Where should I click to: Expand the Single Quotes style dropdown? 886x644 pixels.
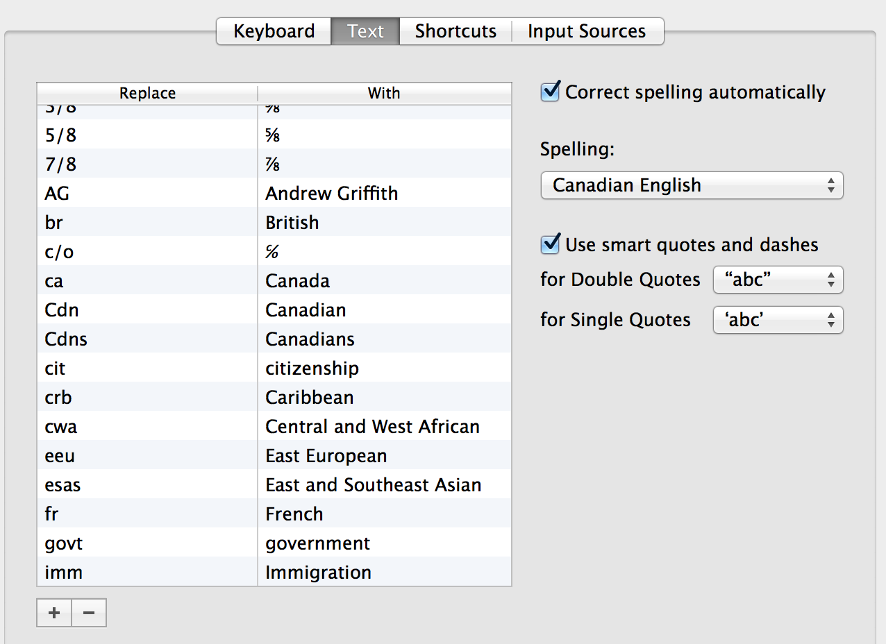click(778, 320)
